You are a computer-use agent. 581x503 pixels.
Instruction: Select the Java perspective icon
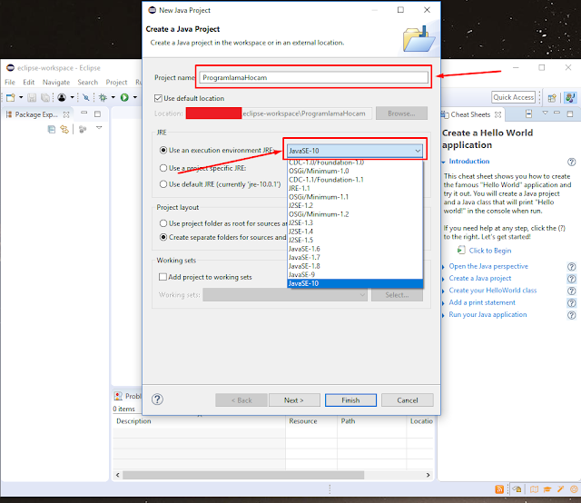point(570,98)
